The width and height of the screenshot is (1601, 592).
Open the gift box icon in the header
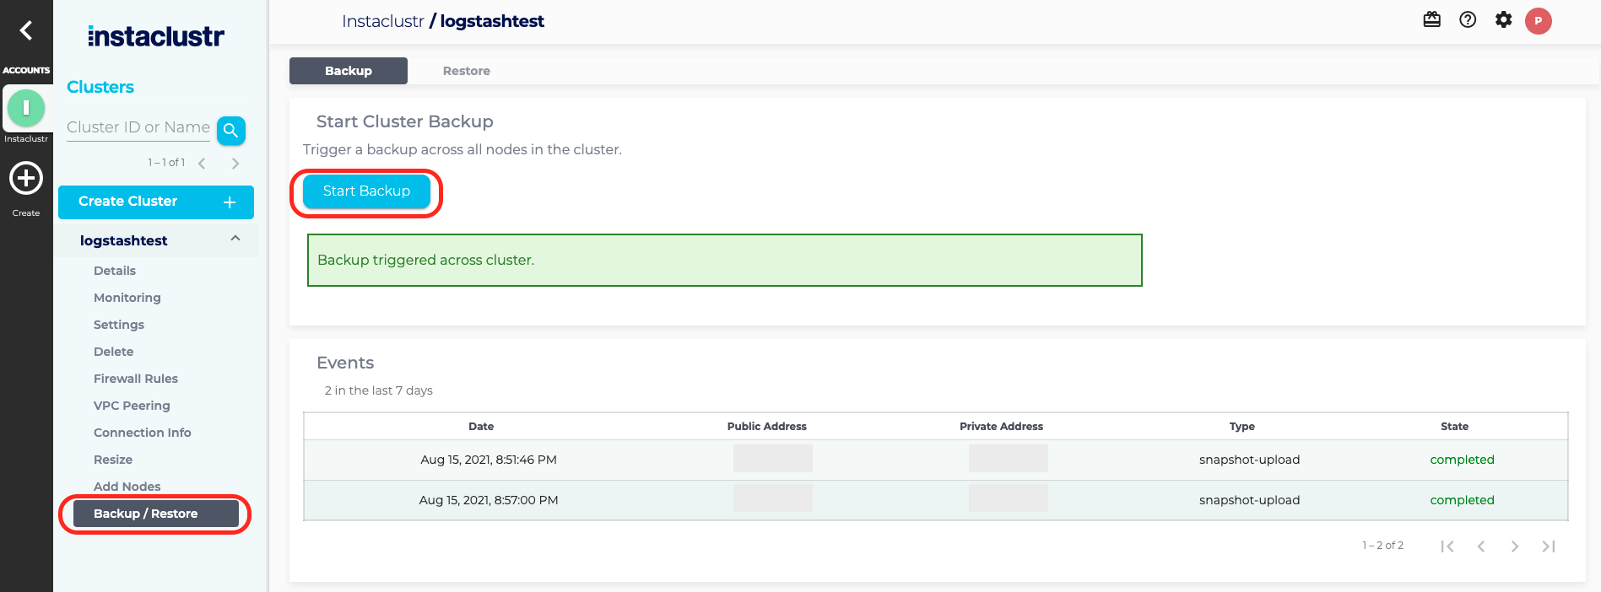tap(1431, 20)
